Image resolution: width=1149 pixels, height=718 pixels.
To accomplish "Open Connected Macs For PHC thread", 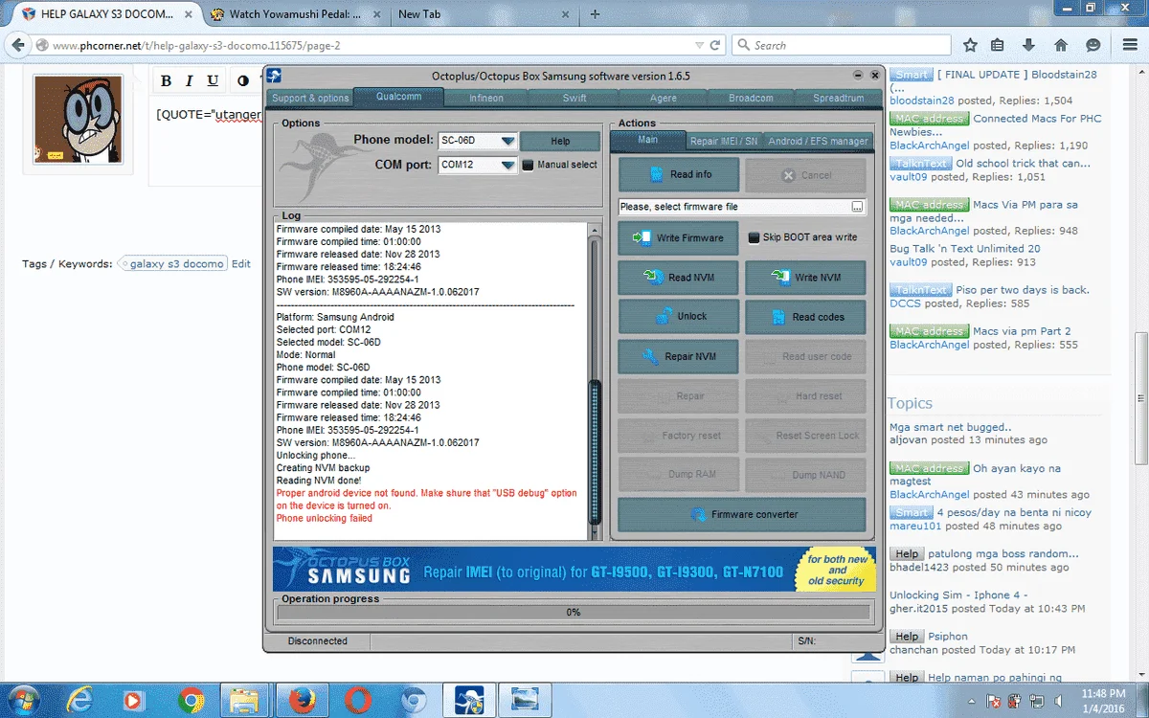I will (x=1037, y=119).
